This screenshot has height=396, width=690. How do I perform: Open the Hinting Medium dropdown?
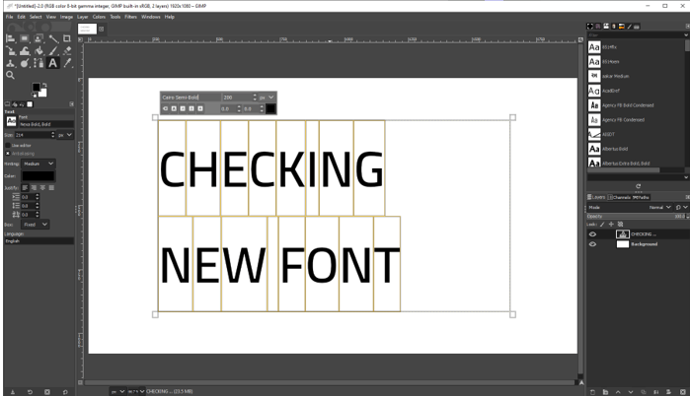(x=40, y=164)
